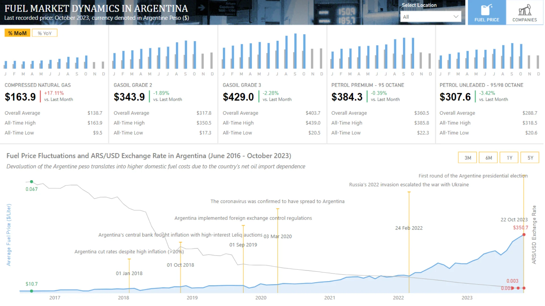Viewport: 545px width, 306px height.
Task: Click the -0.39% change indicator
Action: point(379,93)
